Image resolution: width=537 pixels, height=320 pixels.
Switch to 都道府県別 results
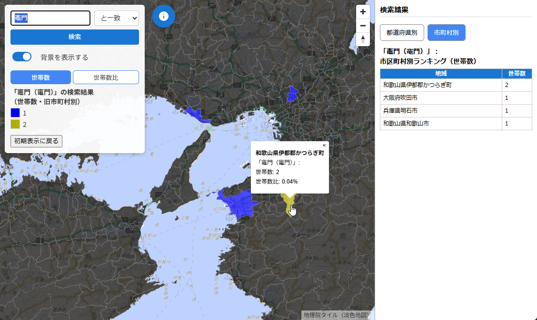point(402,32)
